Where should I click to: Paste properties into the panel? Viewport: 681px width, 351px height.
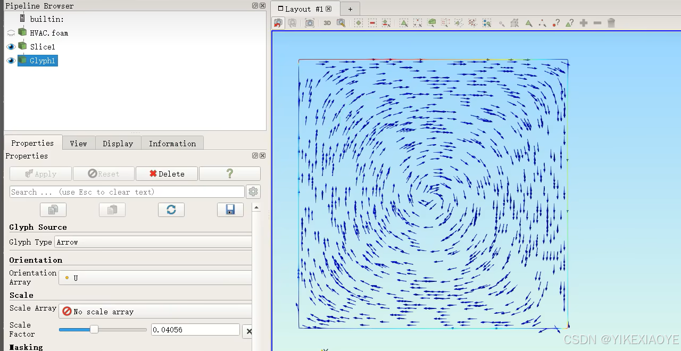[x=112, y=210]
